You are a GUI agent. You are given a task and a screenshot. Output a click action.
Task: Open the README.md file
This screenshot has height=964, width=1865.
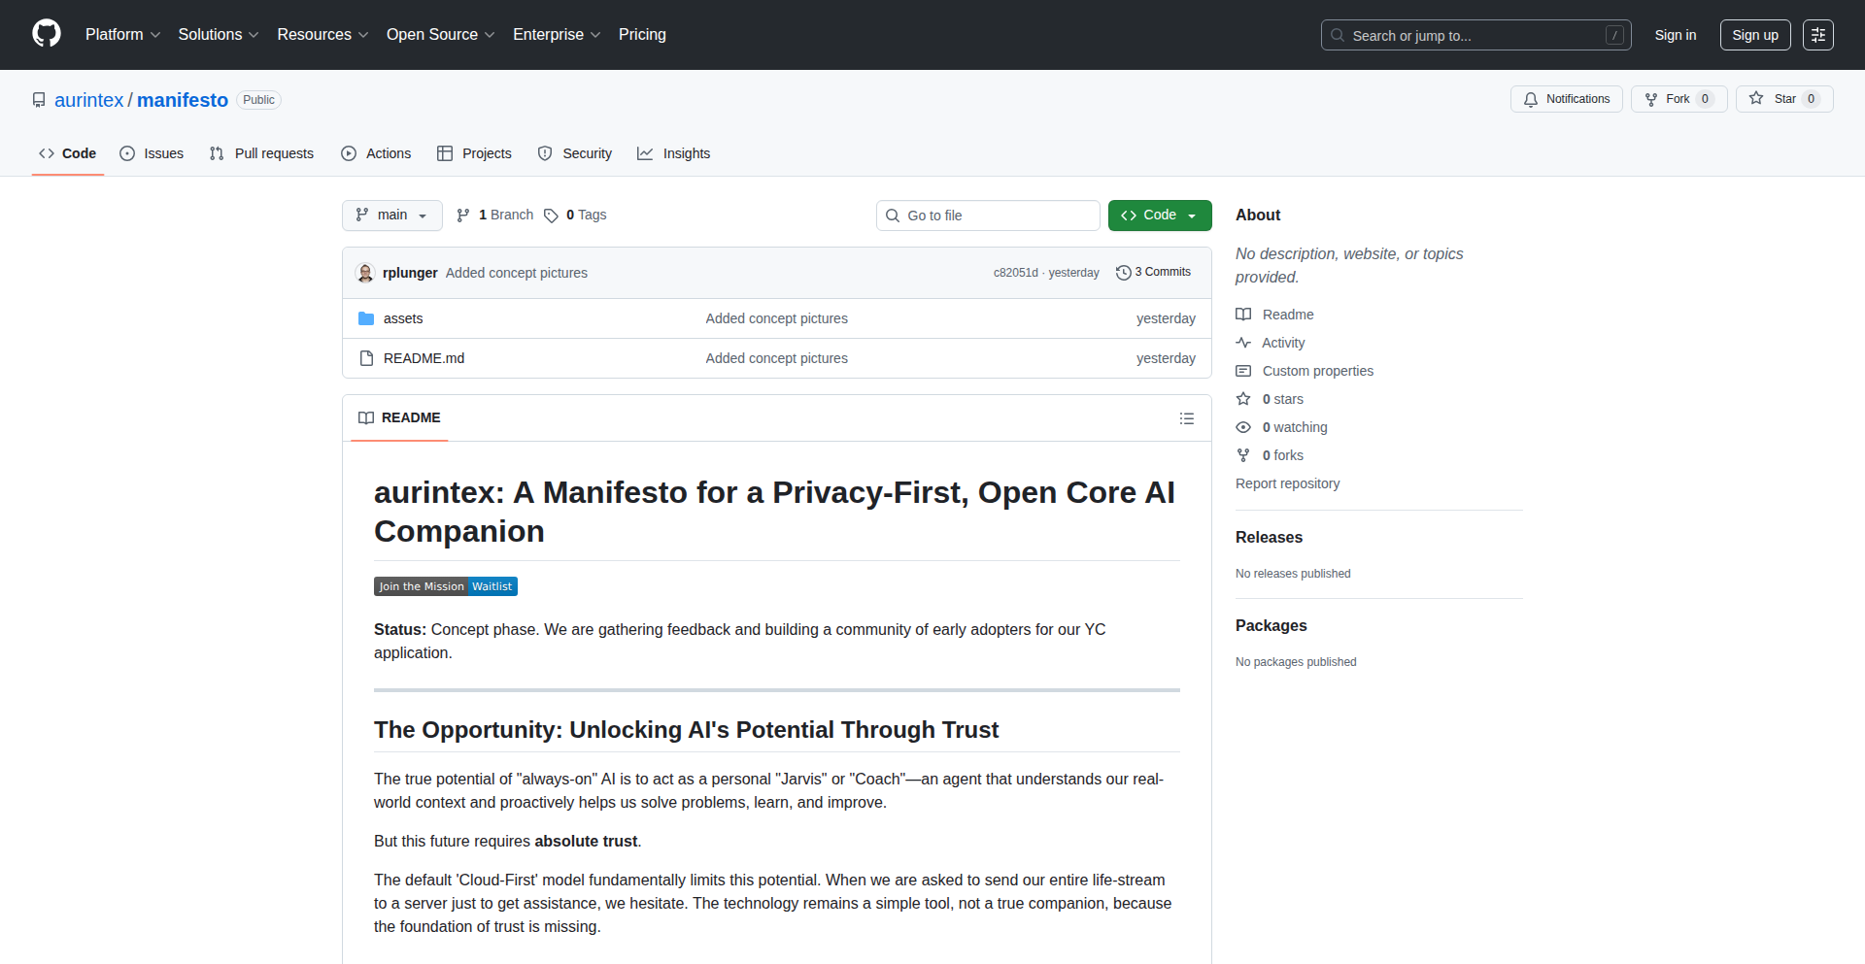pos(424,358)
